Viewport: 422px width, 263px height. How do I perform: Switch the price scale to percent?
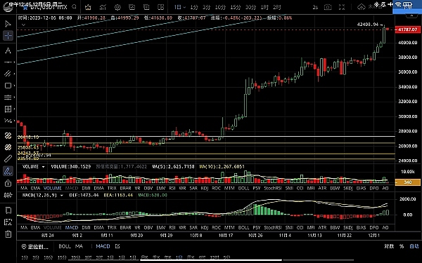(402, 246)
